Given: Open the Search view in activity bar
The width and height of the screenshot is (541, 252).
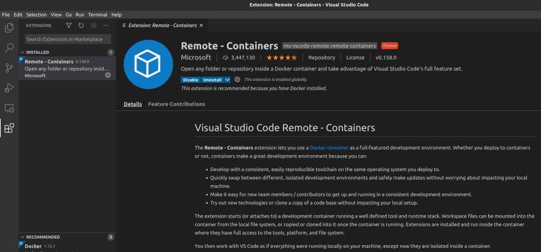Looking at the screenshot, I should [x=9, y=47].
